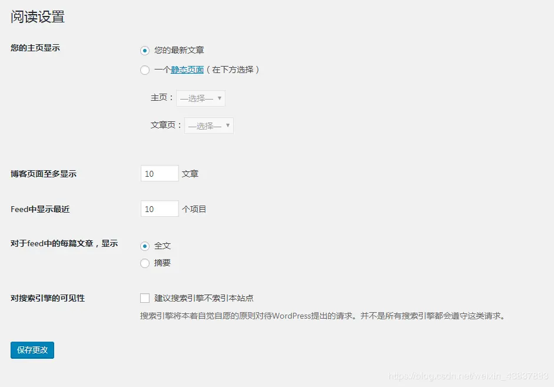This screenshot has height=387, width=554.
Task: Switch feed display to 摘要
Action: tap(144, 263)
